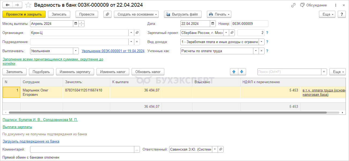
Task: Expand the Учтенные как dropdown
Action: coord(256,51)
